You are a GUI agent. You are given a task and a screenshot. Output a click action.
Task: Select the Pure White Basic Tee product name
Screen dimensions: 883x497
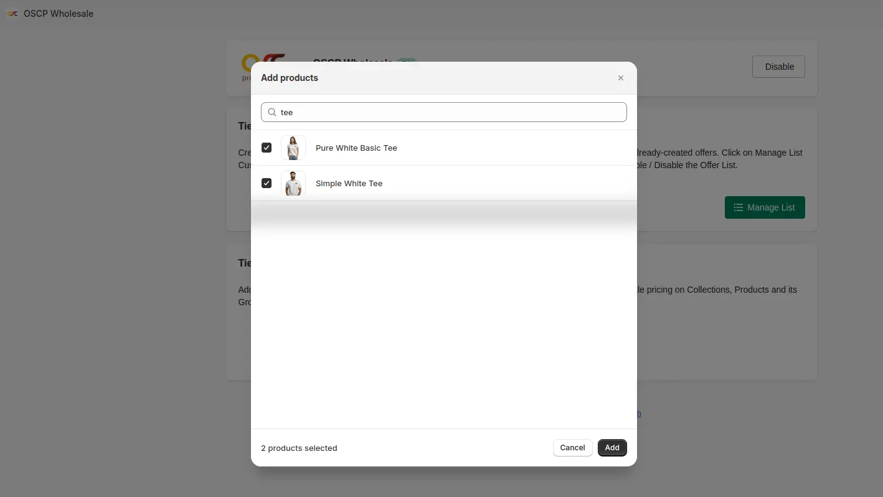356,148
